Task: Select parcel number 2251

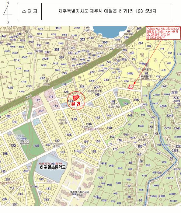Action: click(x=167, y=128)
